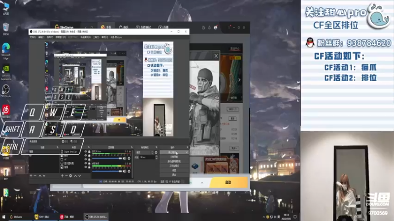
Task: Click the WeGame back arrow
Action: point(86,28)
